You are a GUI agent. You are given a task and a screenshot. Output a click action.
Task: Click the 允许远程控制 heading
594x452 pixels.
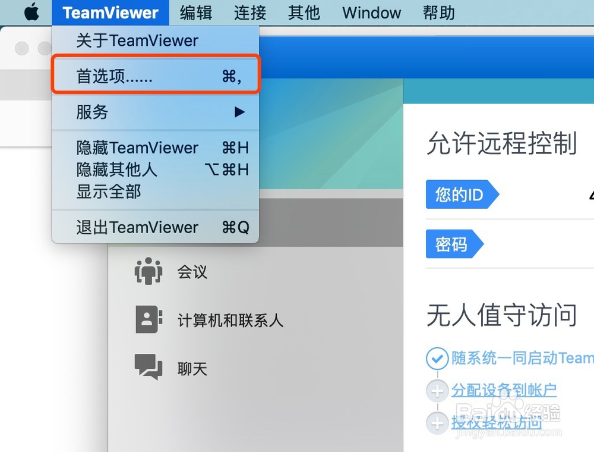pos(502,143)
